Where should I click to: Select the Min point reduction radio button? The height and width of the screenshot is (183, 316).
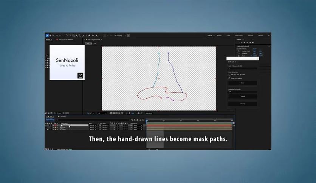229,74
